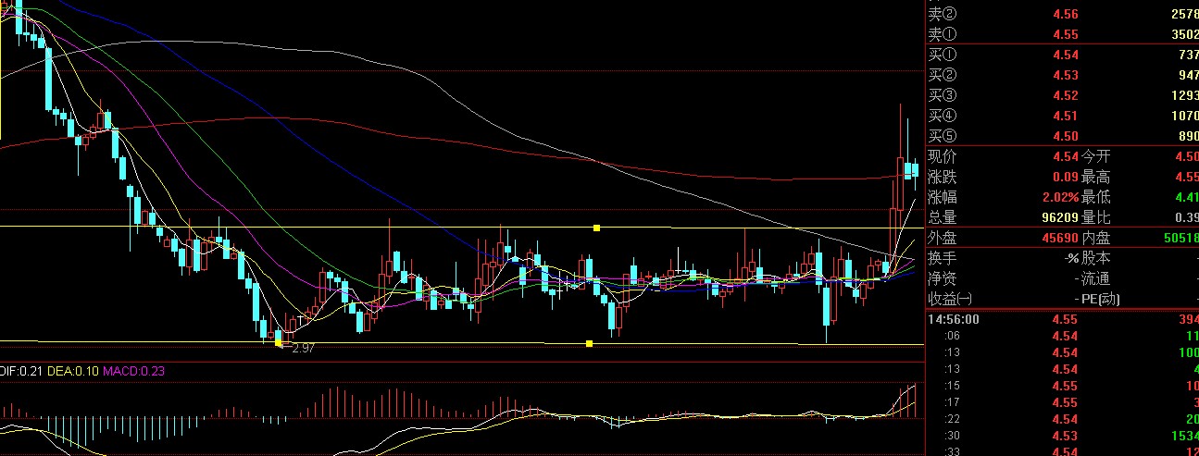Screen dimensions: 1199x456
Task: Select the 卖② ask row label
Action: (x=942, y=14)
